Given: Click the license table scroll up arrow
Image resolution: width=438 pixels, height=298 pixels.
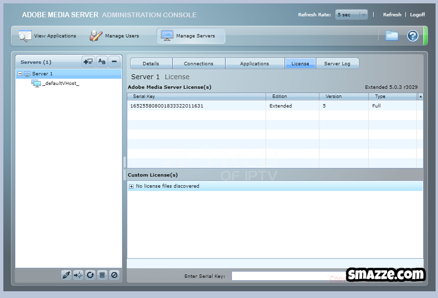Looking at the screenshot, I should (x=420, y=96).
